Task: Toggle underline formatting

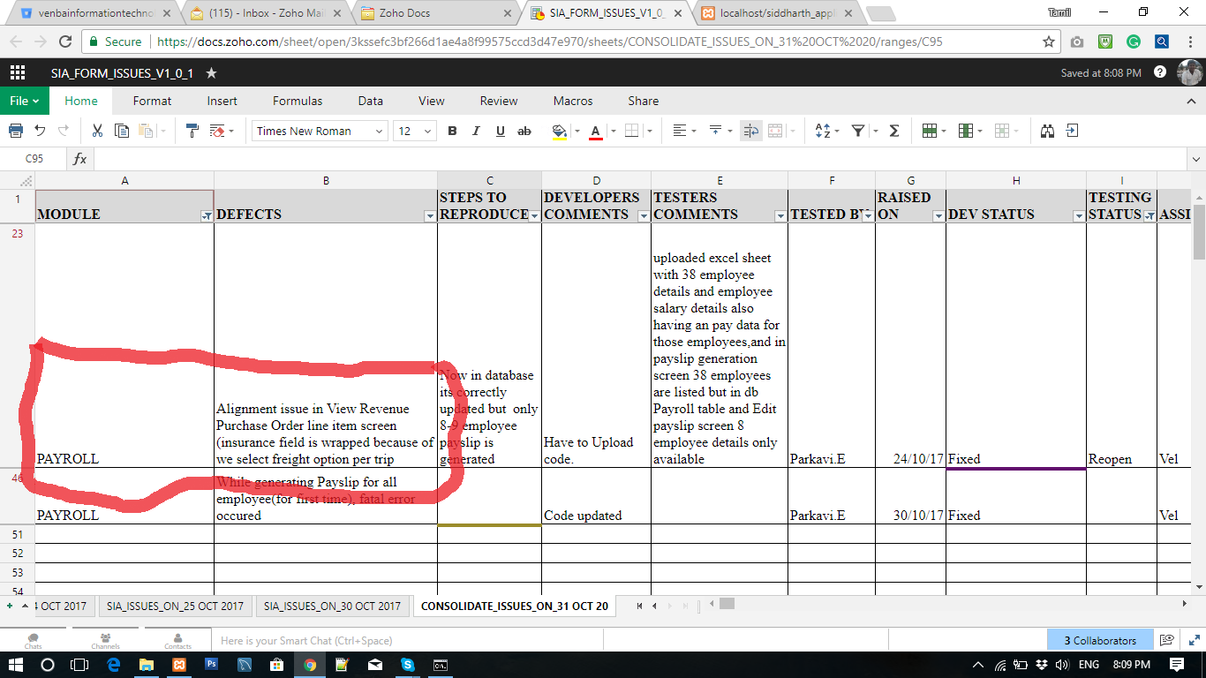Action: point(501,131)
